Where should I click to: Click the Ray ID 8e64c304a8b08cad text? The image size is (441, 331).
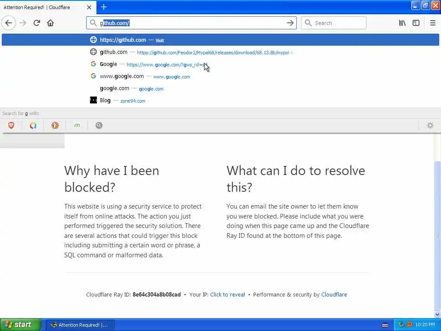tap(157, 294)
